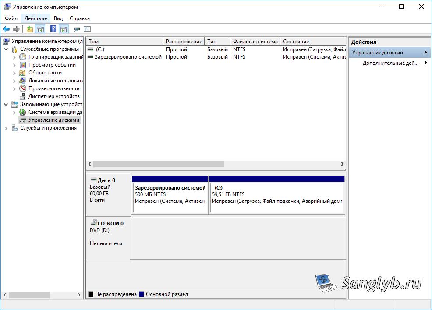Expand the Планировщик заданий node

click(14, 57)
